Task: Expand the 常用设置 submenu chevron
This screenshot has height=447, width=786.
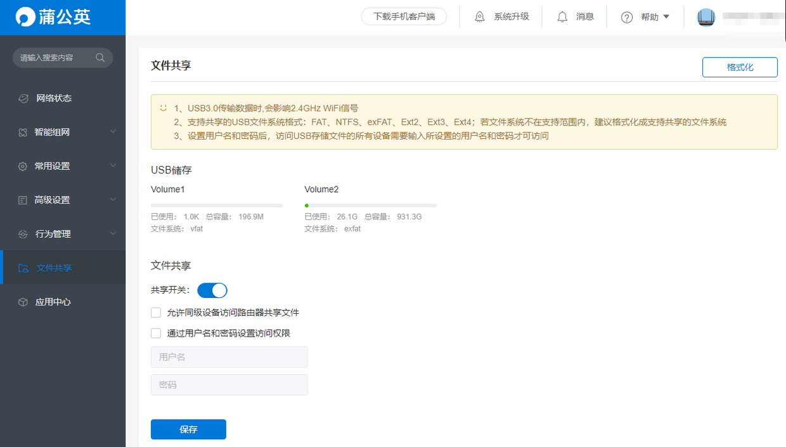Action: coord(113,165)
